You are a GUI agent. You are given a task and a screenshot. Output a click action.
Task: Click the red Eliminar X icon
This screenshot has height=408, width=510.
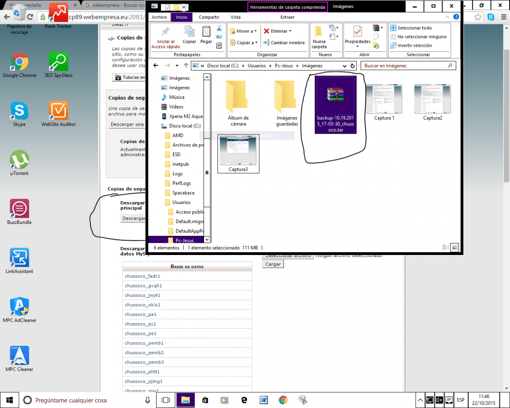click(267, 31)
